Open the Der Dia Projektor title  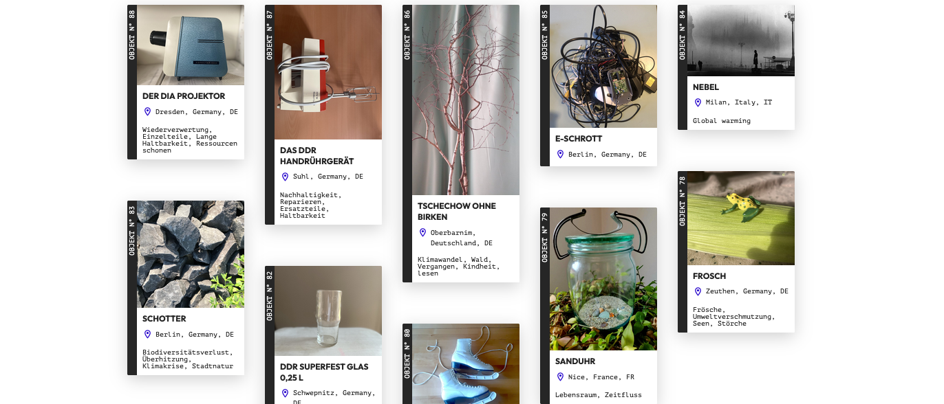coord(184,96)
